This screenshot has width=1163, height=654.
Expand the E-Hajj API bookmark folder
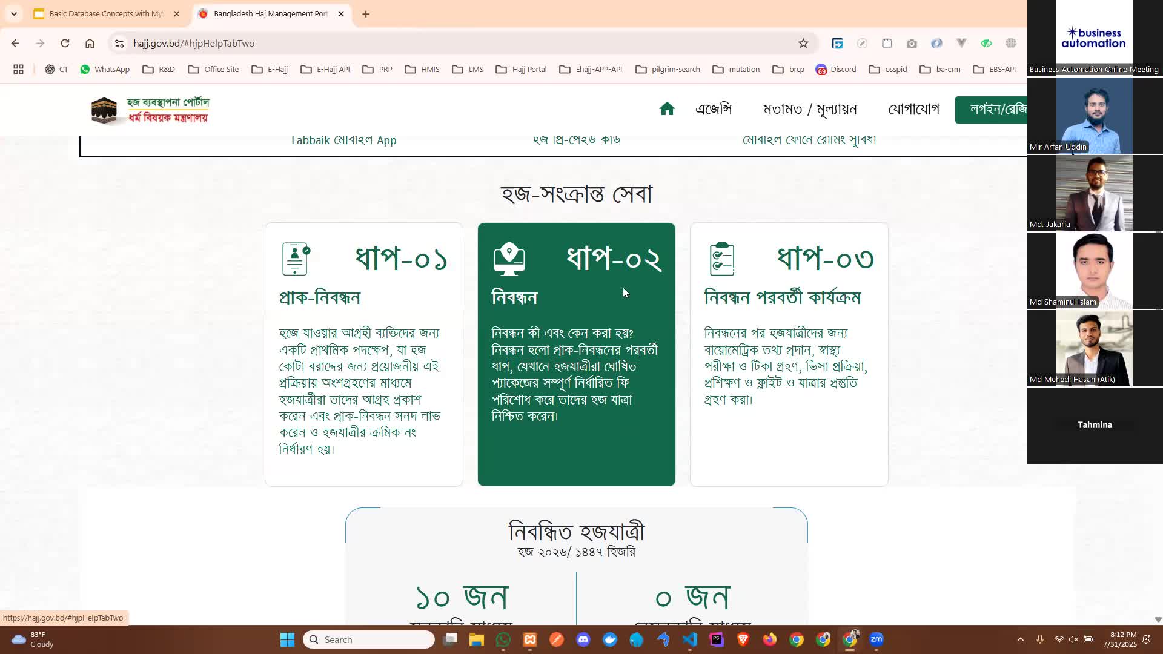325,70
